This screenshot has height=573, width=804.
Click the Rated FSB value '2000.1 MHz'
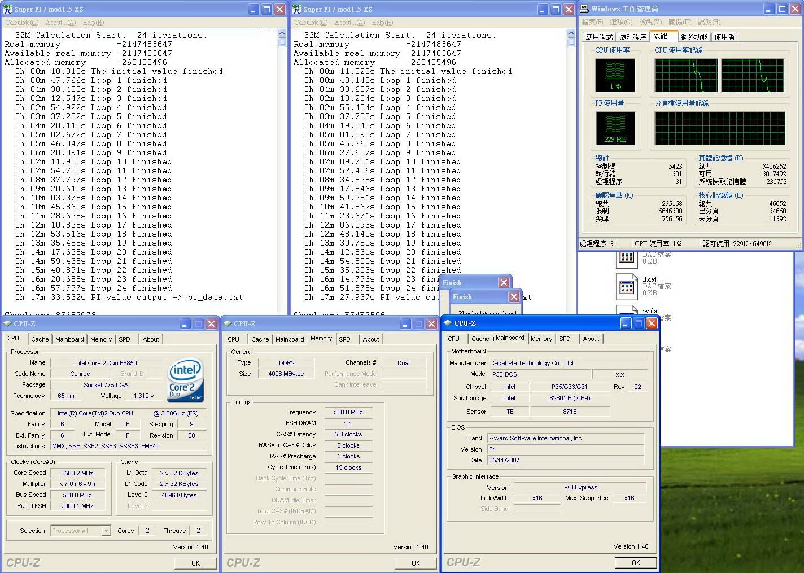point(78,506)
